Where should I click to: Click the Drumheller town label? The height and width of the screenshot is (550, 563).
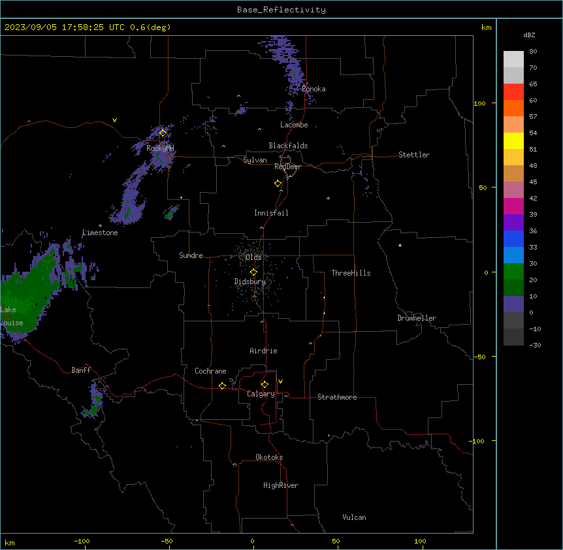pyautogui.click(x=417, y=318)
